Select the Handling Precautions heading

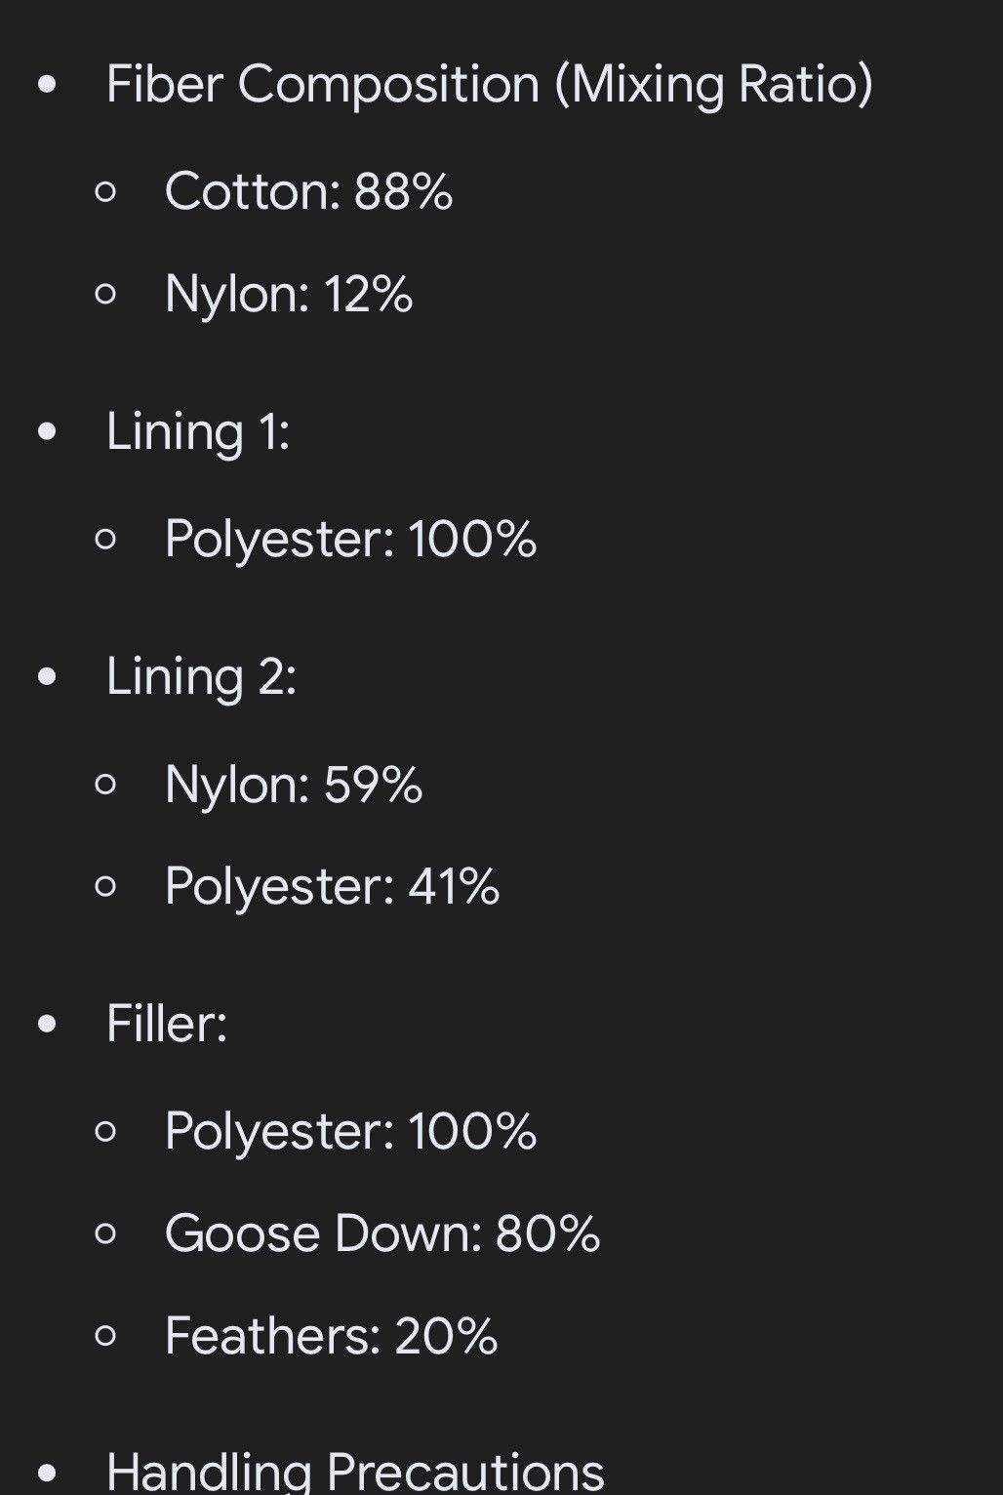[x=355, y=1472]
